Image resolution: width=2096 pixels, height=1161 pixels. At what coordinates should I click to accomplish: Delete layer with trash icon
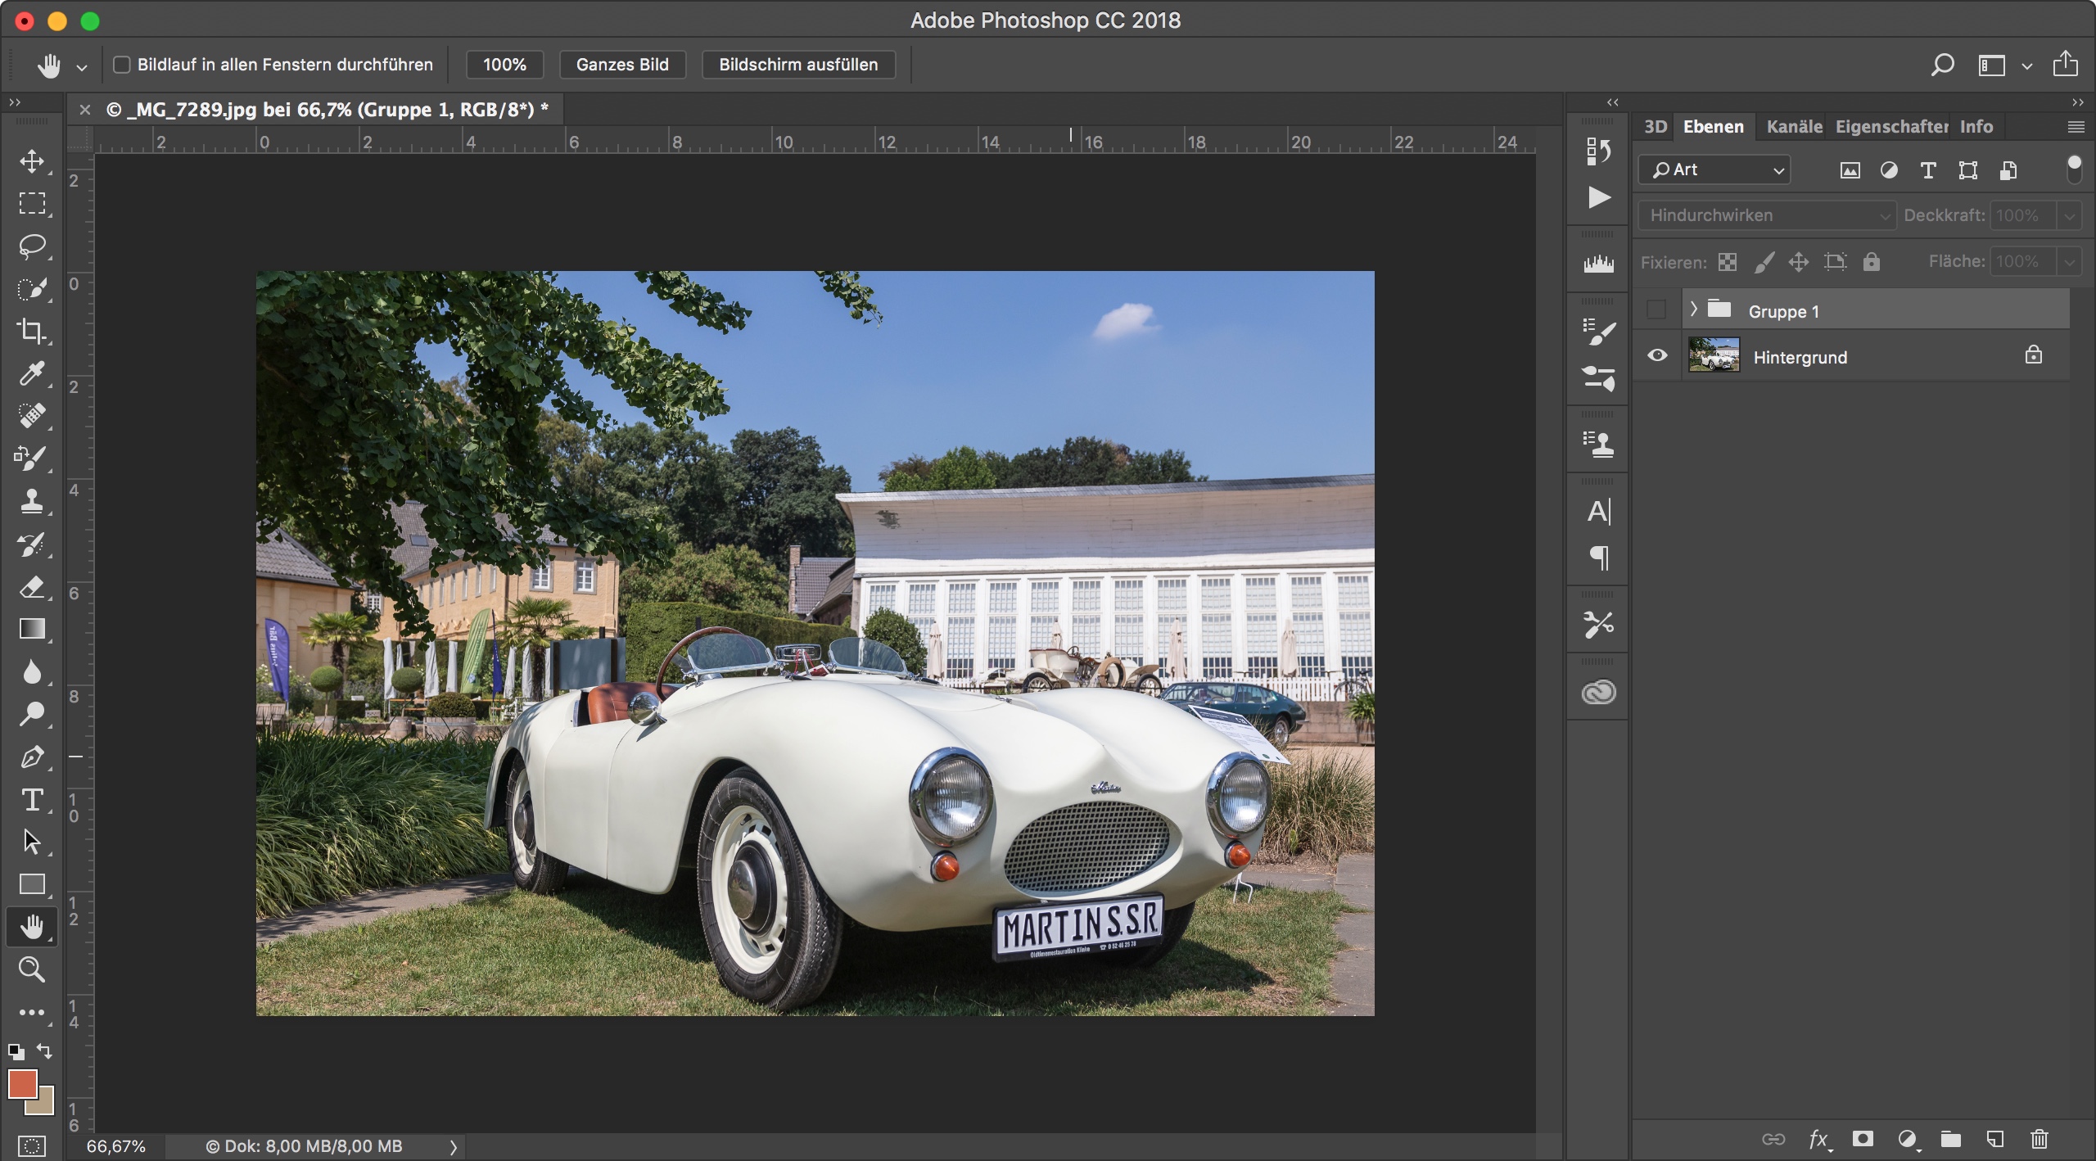click(2039, 1139)
